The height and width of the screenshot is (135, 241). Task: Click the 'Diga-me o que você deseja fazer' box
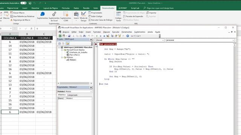pyautogui.click(x=159, y=8)
